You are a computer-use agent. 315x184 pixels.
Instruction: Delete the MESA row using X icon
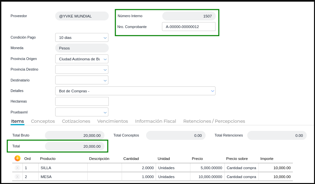pyautogui.click(x=18, y=177)
